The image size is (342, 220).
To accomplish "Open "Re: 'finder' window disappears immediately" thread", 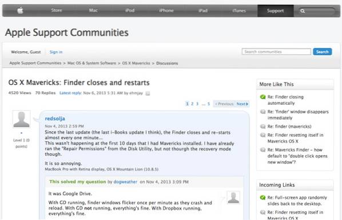I will (x=298, y=115).
